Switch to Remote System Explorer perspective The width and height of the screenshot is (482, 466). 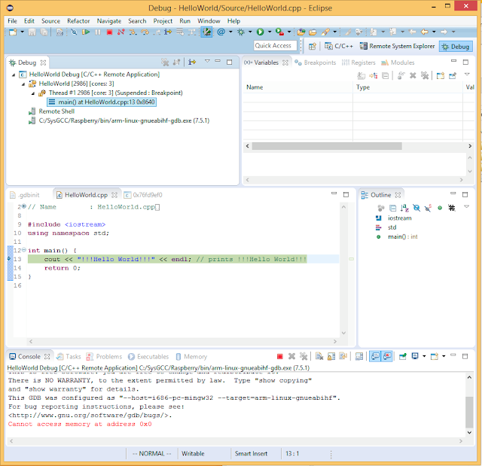tap(397, 46)
